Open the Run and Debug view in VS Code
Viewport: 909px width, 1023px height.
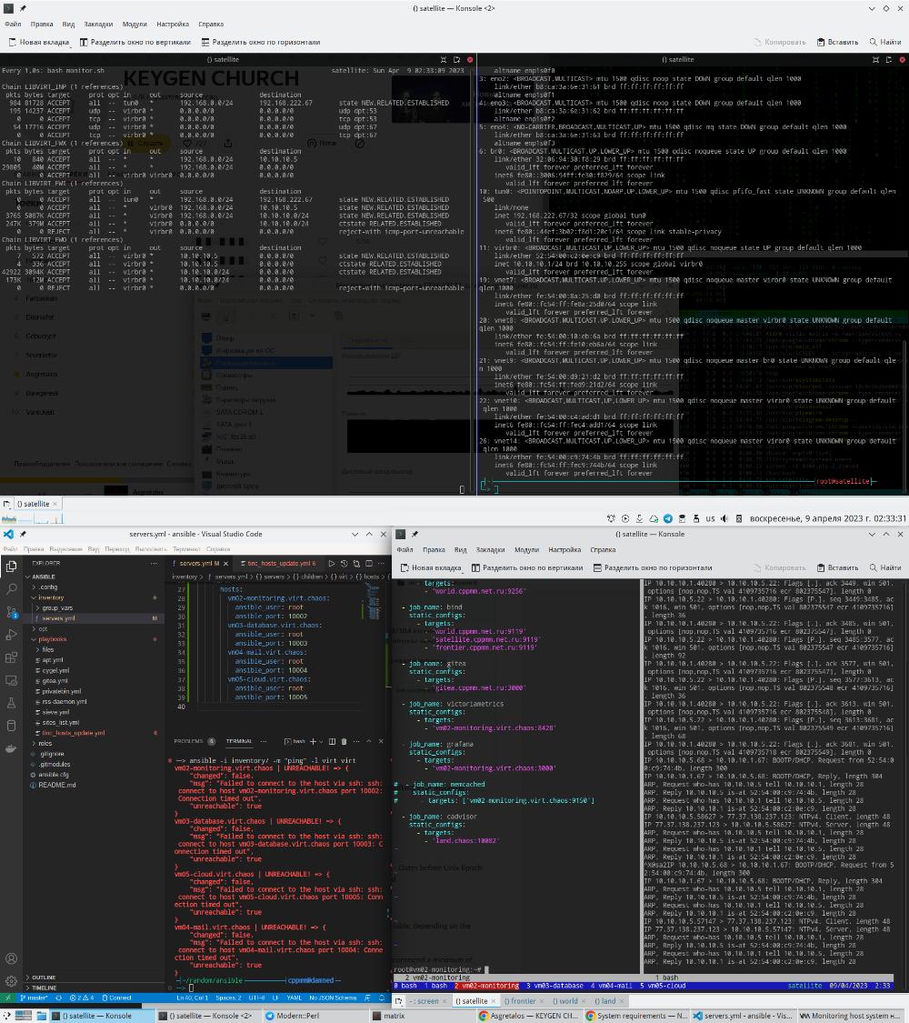pos(11,635)
